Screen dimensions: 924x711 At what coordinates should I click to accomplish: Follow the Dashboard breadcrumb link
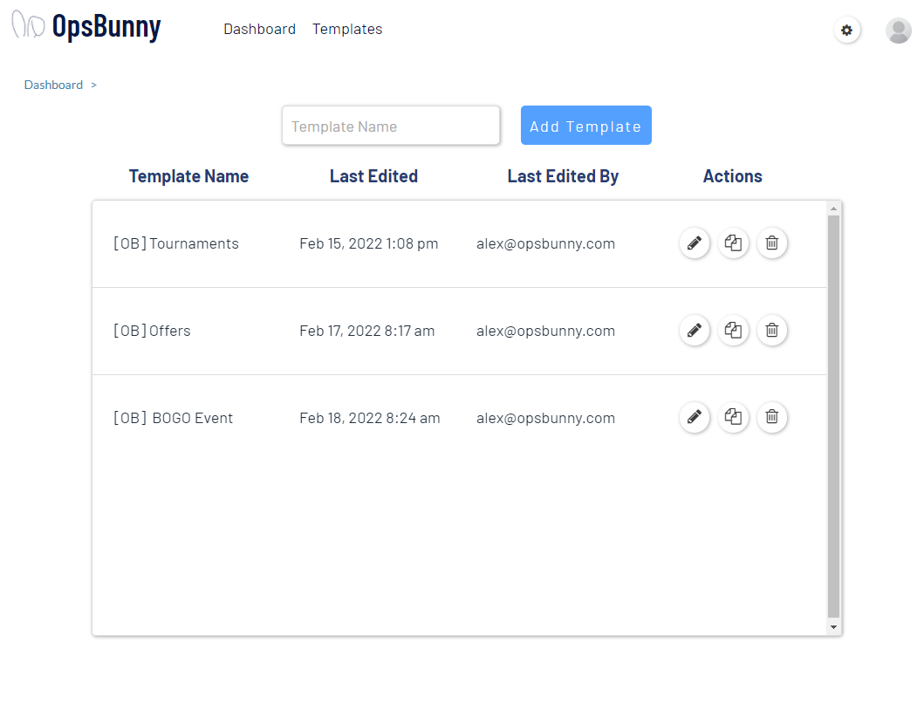click(x=53, y=85)
